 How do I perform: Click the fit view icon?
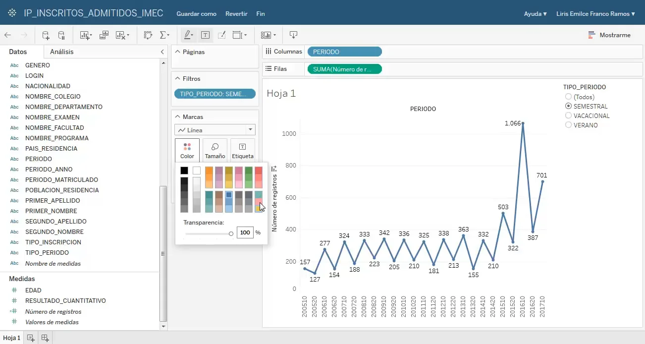[237, 35]
